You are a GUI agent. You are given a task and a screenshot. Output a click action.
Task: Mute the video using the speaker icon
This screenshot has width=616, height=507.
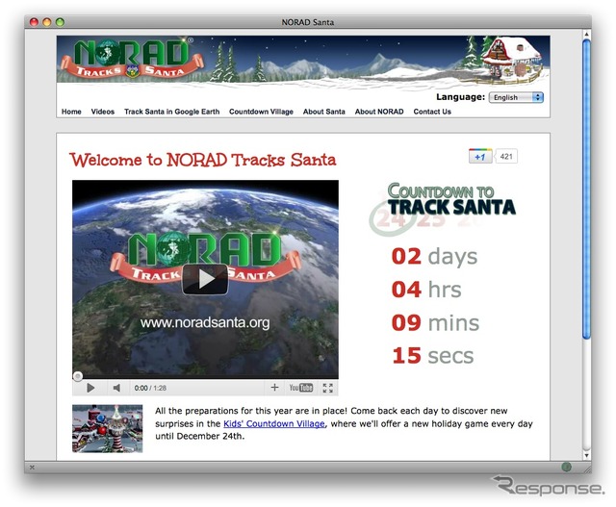[x=116, y=388]
